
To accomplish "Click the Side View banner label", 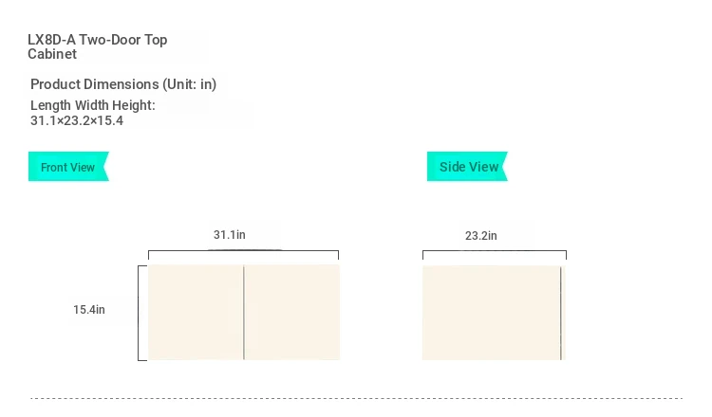I will click(x=469, y=167).
